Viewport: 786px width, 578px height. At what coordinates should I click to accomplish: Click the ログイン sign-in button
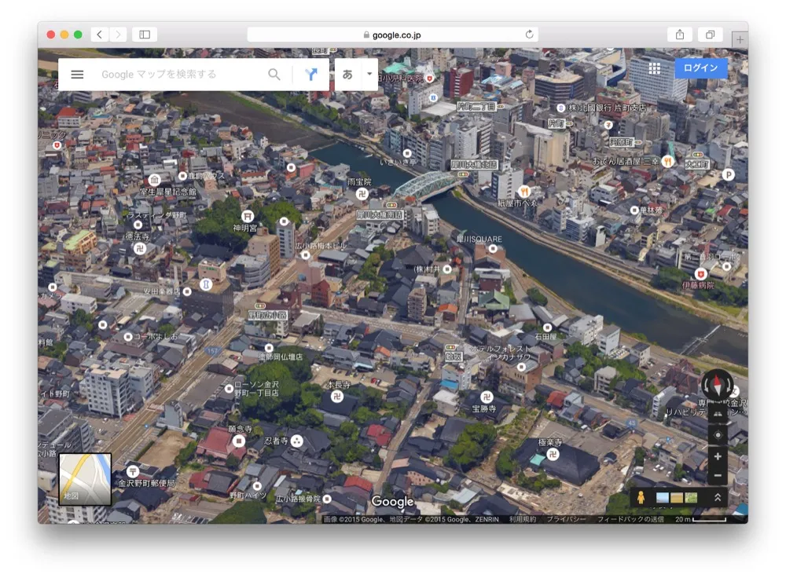[700, 68]
